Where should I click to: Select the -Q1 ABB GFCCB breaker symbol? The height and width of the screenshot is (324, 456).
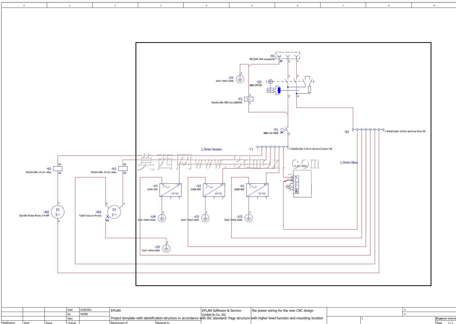tap(290, 86)
